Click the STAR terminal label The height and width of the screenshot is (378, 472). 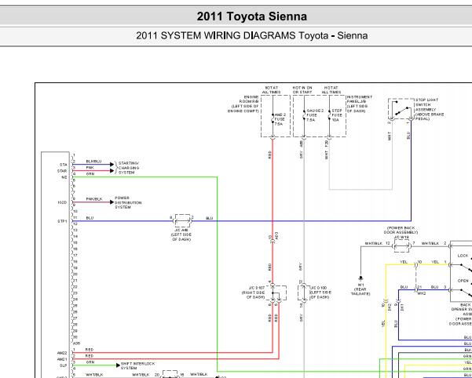[62, 171]
